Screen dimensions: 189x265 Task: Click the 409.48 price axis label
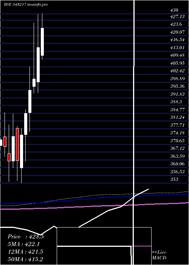point(177,55)
